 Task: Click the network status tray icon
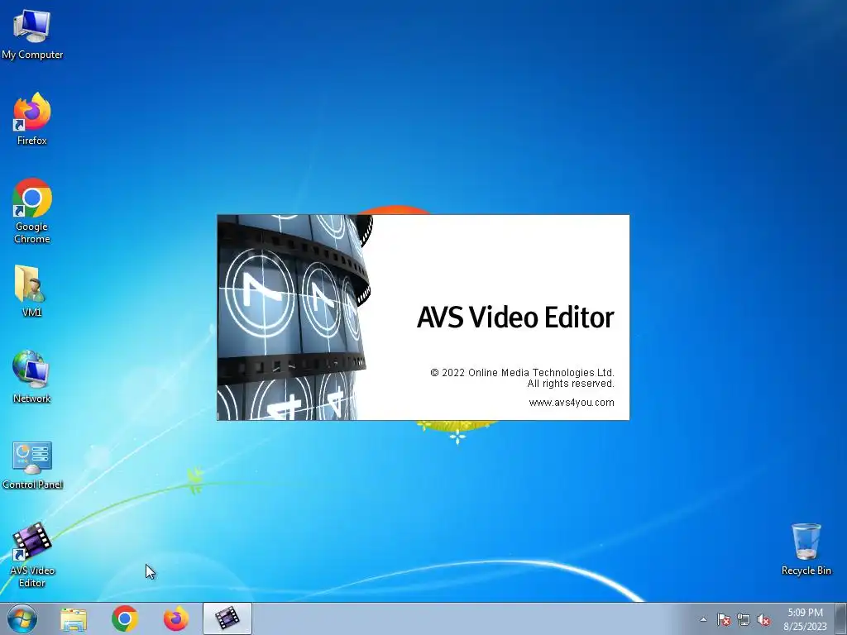pyautogui.click(x=744, y=619)
